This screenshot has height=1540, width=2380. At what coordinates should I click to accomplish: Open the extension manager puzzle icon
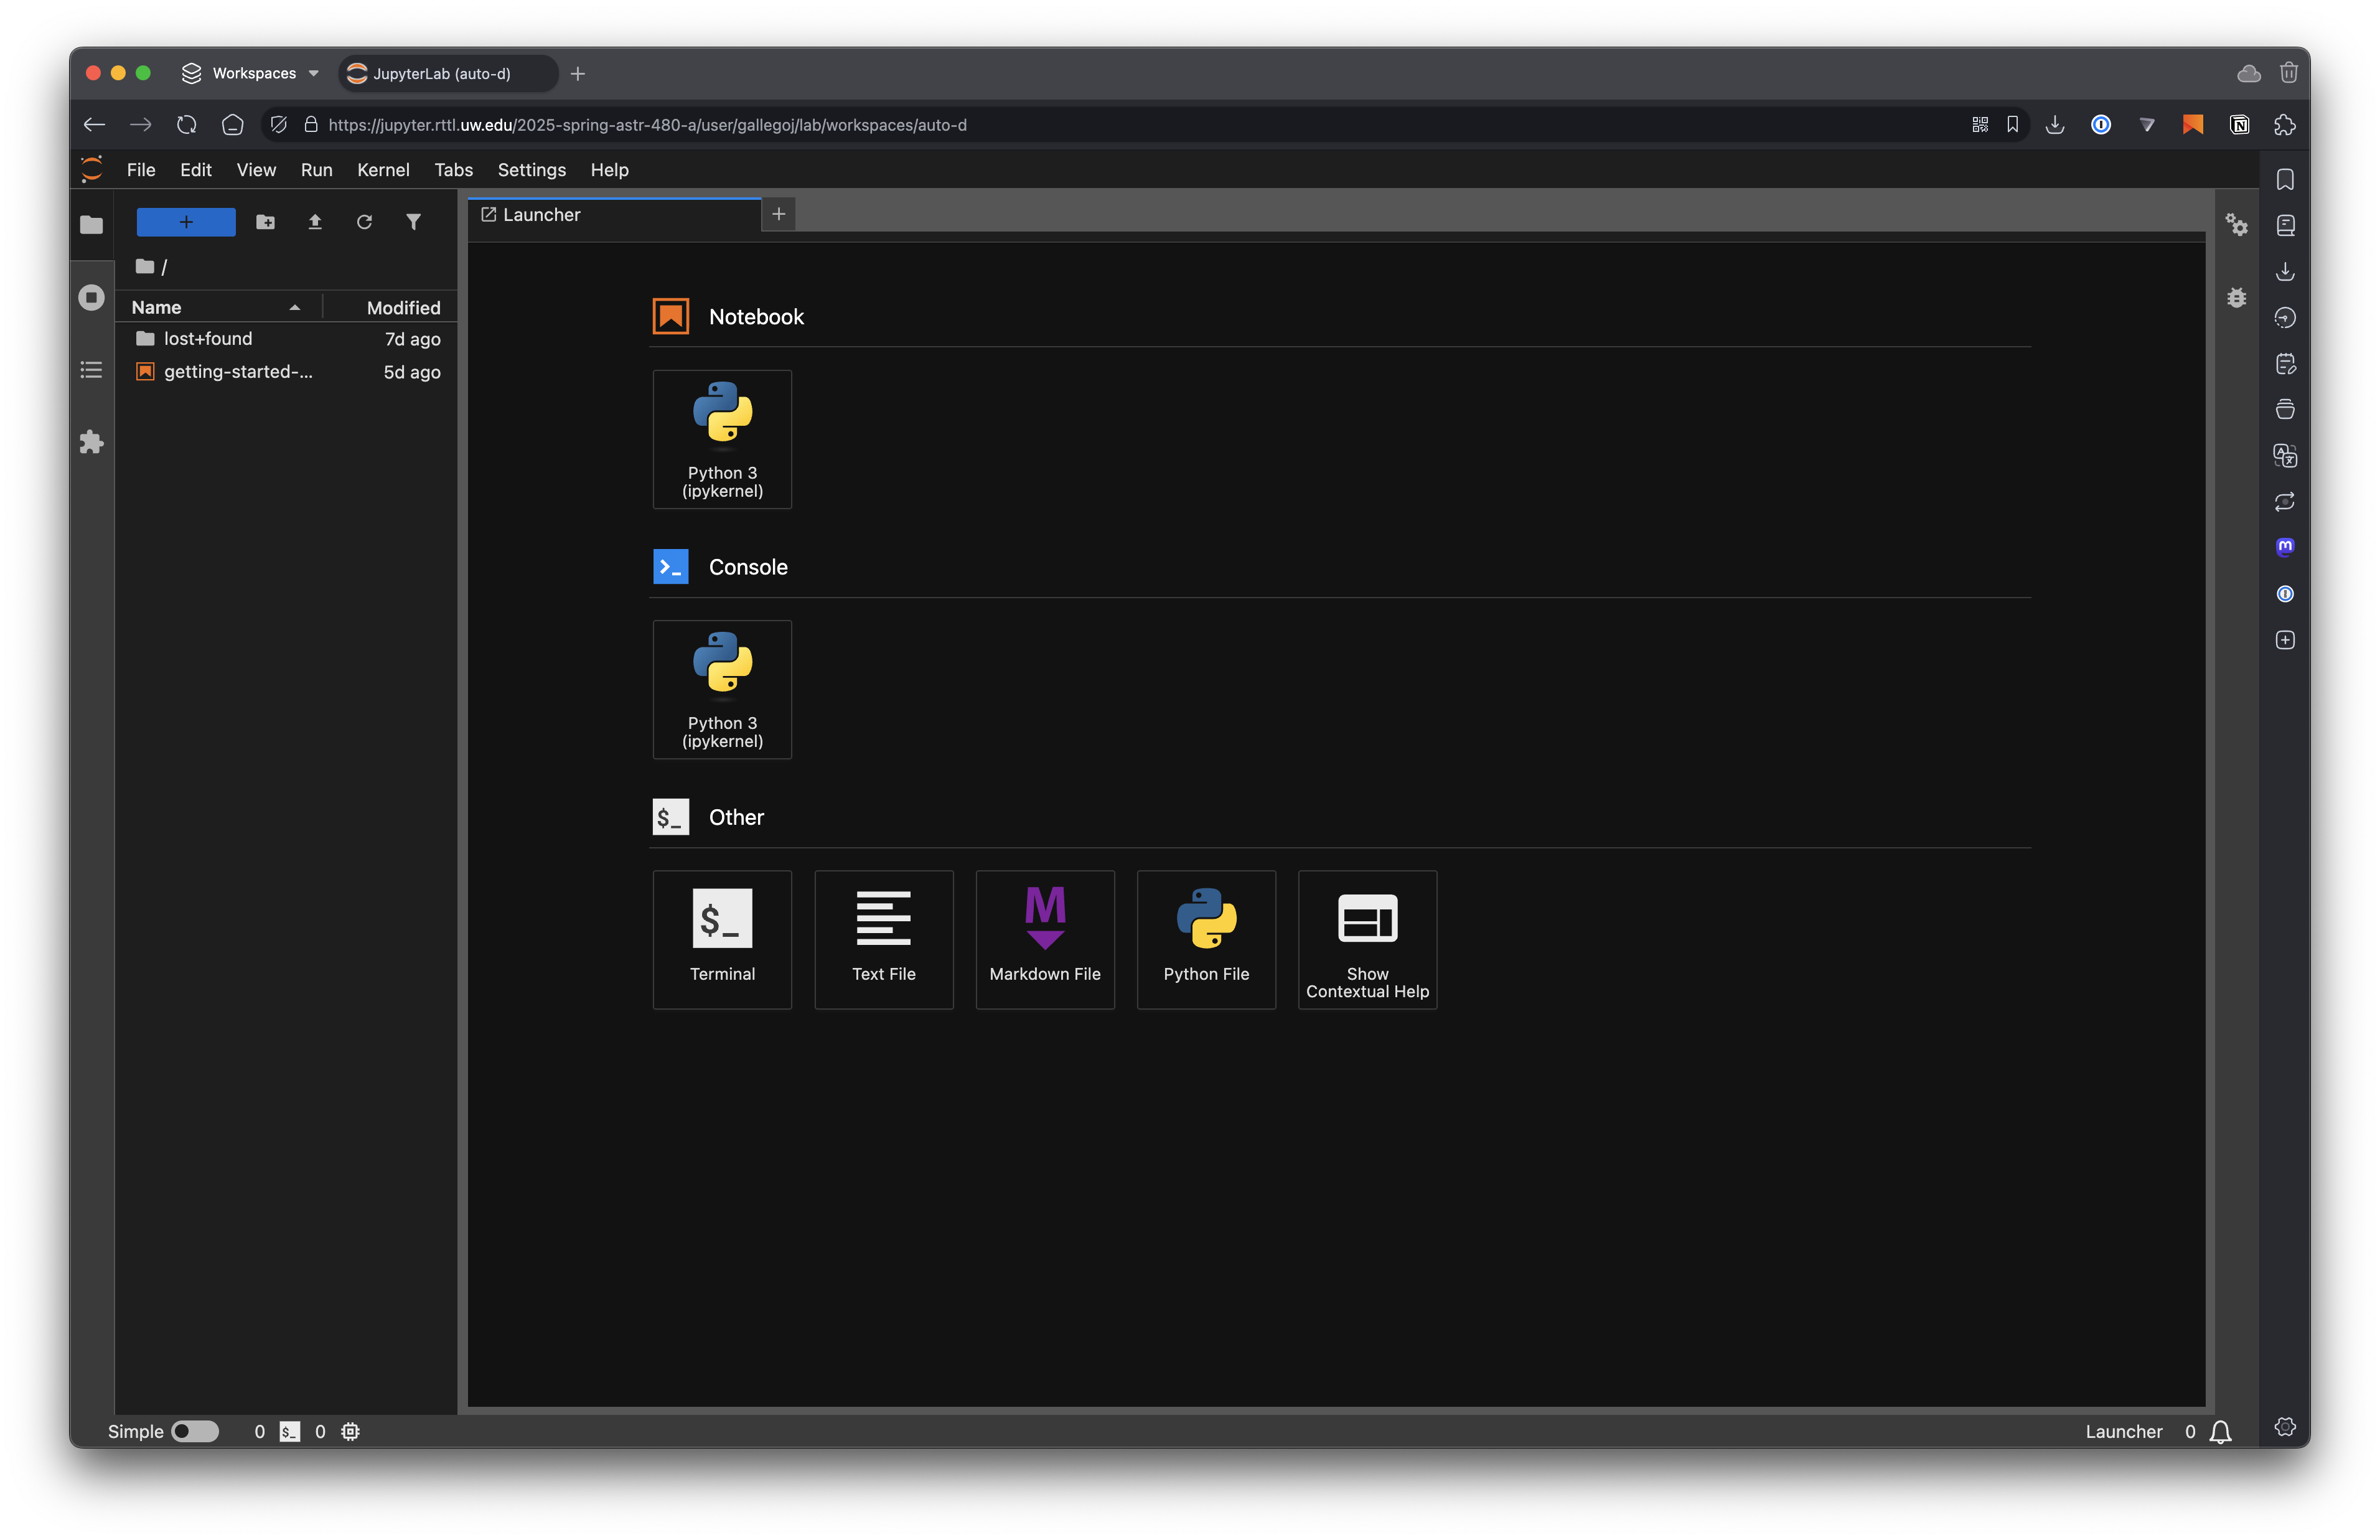click(91, 442)
